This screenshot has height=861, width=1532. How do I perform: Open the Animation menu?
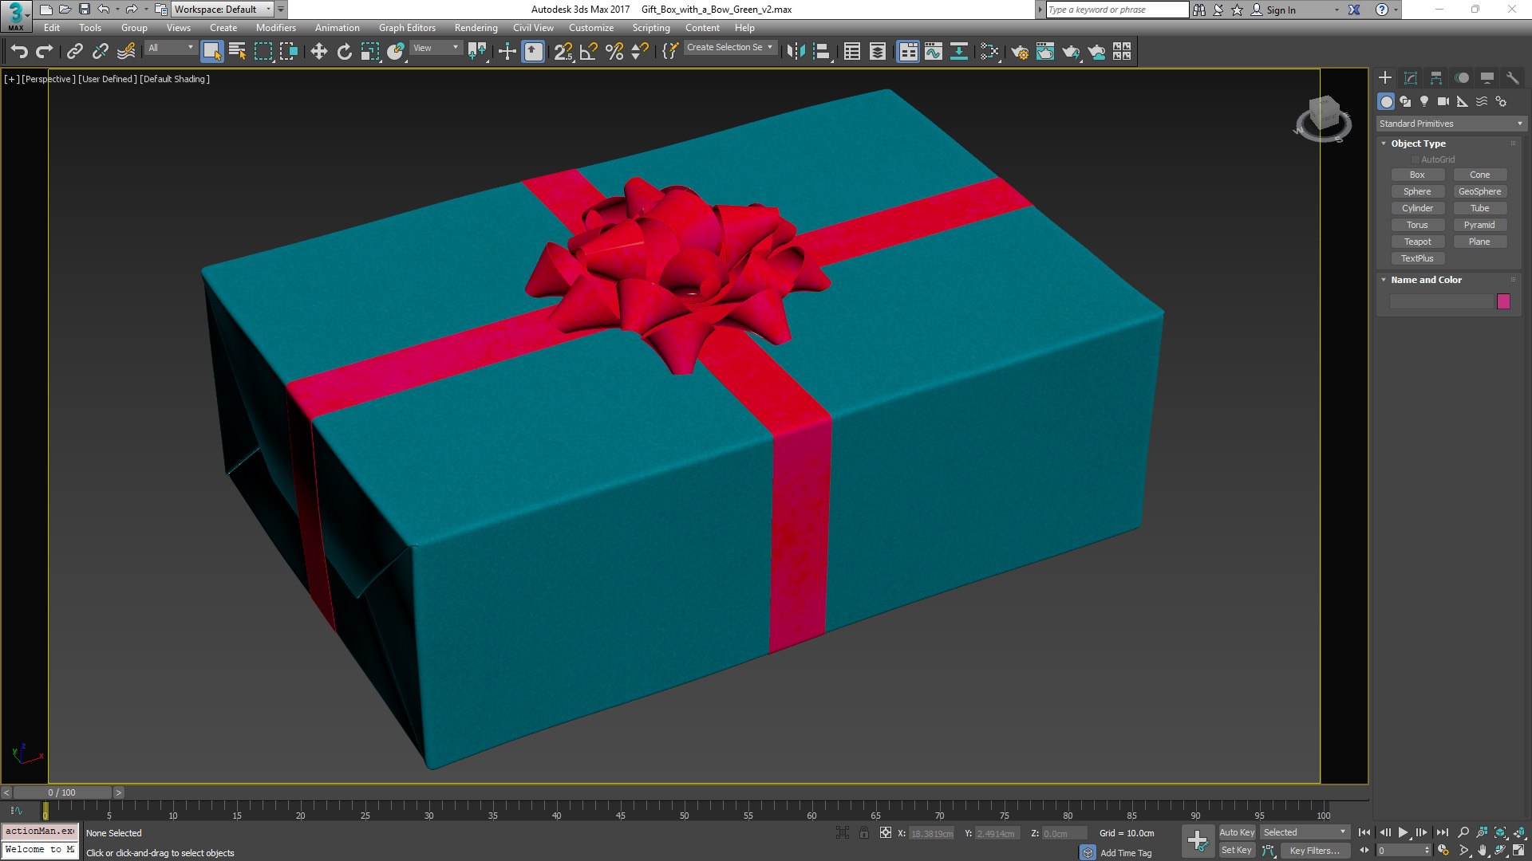(x=337, y=28)
